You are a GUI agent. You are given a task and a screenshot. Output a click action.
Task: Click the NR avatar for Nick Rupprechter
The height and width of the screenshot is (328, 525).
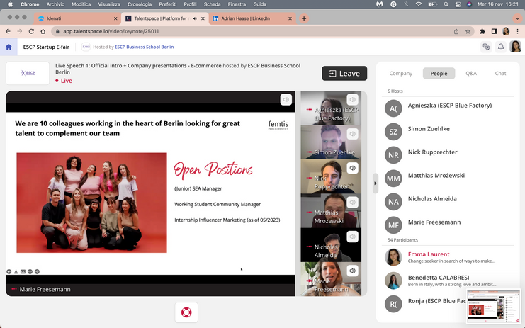point(393,155)
